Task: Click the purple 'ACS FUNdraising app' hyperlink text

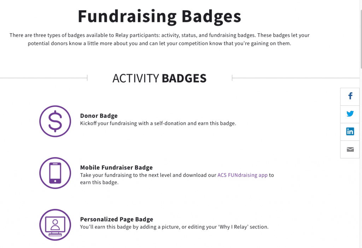Action: [x=242, y=175]
